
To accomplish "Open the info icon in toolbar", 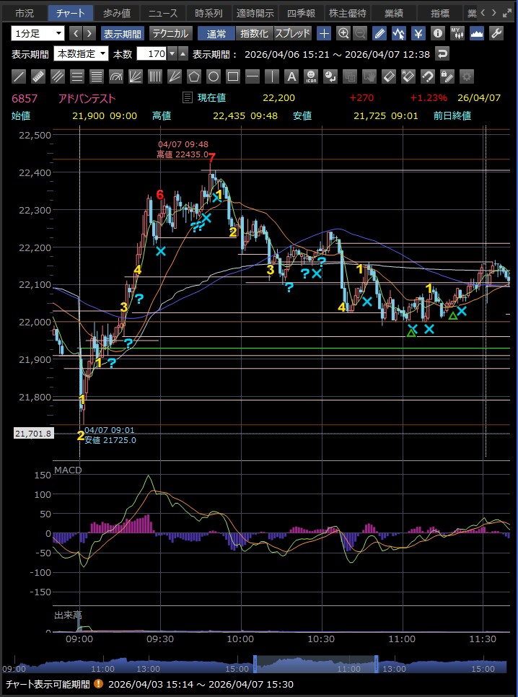I will tap(437, 33).
